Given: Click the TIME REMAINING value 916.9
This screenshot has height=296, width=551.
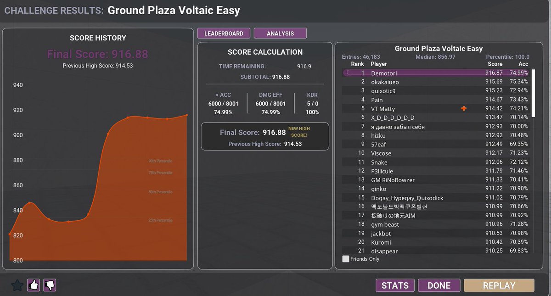Looking at the screenshot, I should [x=304, y=67].
